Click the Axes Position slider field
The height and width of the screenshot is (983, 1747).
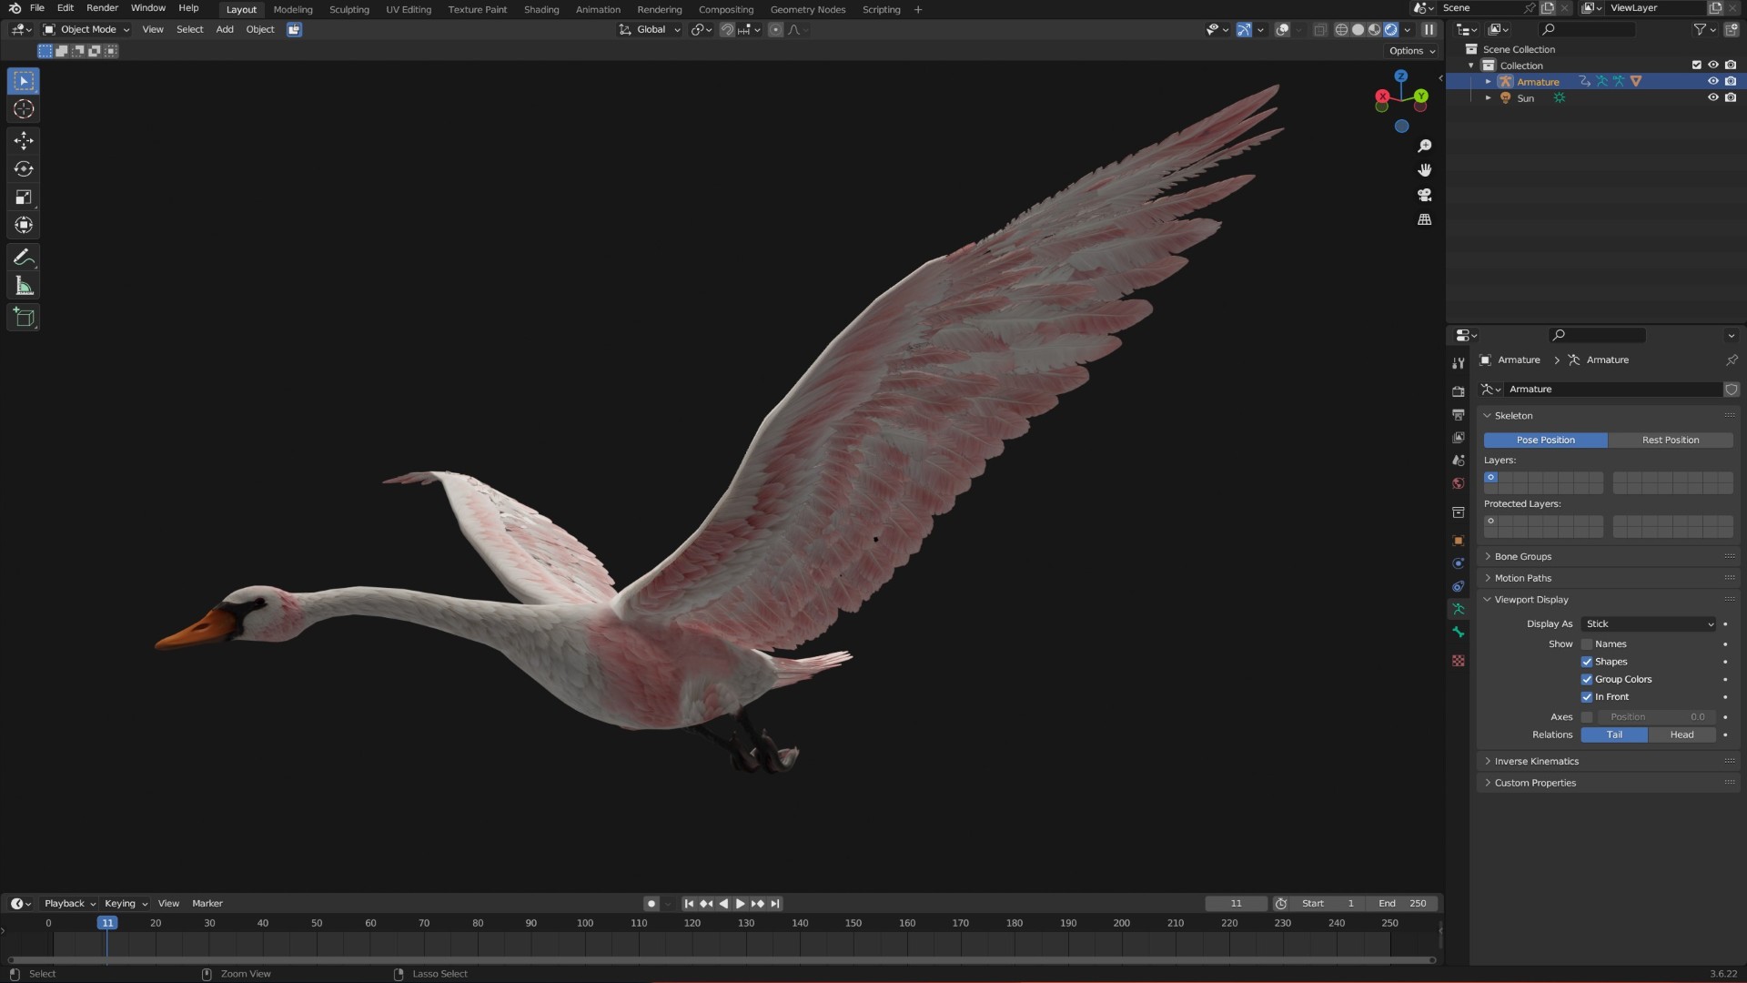[1657, 717]
